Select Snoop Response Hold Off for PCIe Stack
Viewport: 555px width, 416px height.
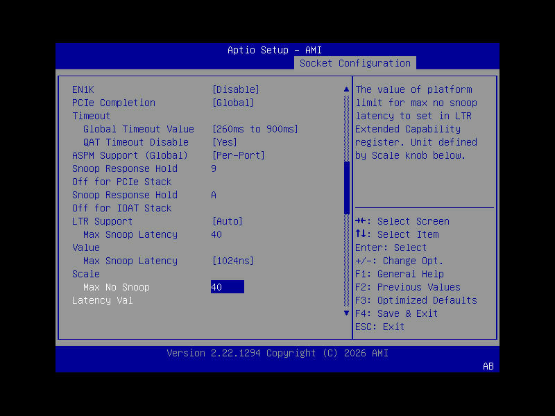coord(125,175)
